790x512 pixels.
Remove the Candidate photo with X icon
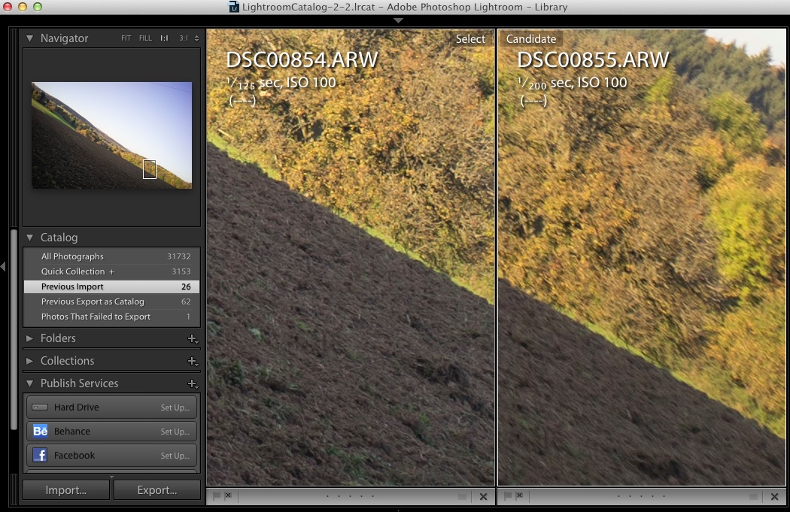tap(774, 496)
